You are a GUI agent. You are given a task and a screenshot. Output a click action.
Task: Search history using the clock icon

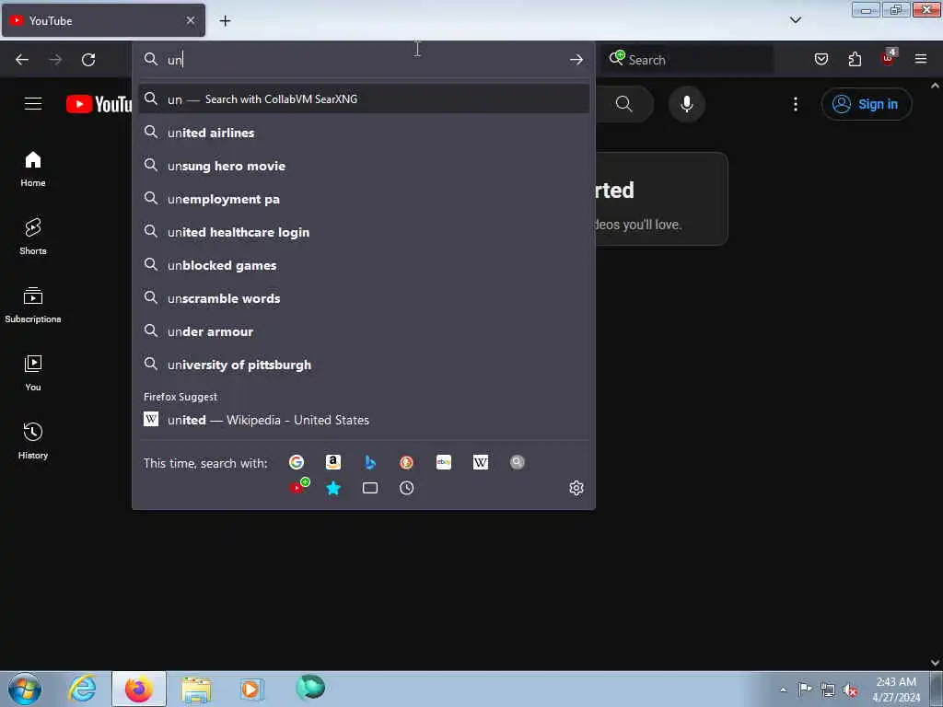(406, 488)
